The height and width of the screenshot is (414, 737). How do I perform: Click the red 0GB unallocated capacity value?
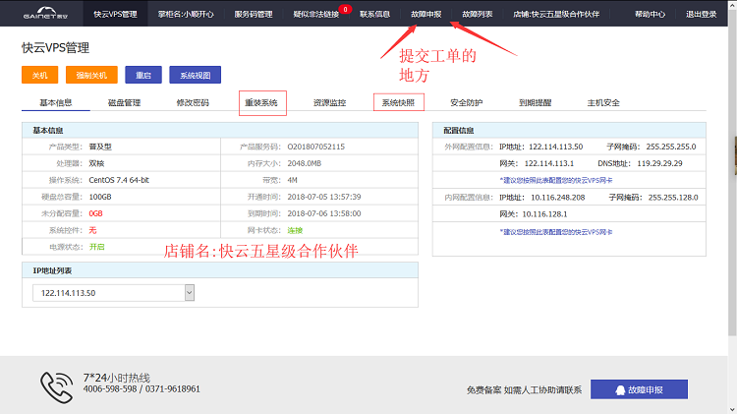point(95,213)
